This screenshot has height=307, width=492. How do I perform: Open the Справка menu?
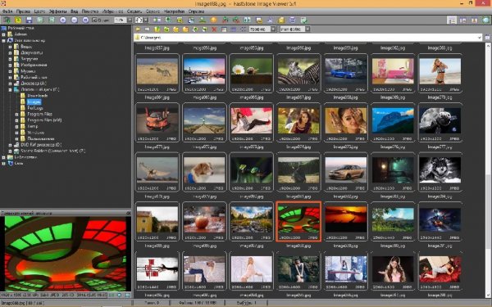tap(197, 11)
